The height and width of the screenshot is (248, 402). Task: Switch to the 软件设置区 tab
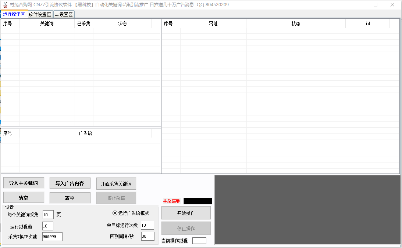(40, 14)
